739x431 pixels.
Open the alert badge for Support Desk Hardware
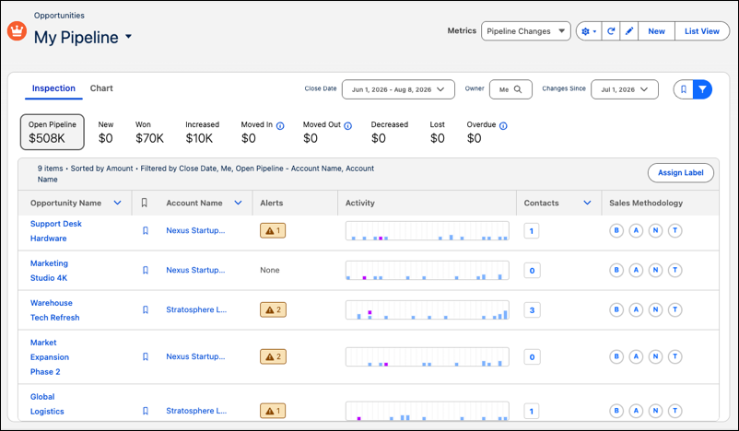click(x=273, y=231)
